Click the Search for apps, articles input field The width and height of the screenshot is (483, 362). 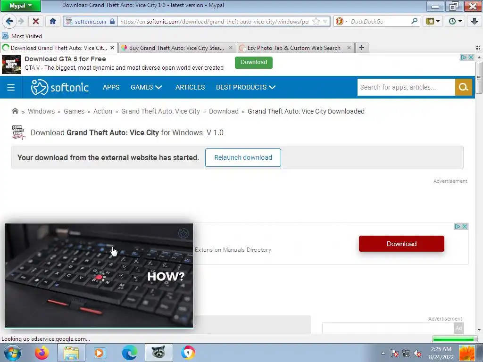(x=406, y=87)
